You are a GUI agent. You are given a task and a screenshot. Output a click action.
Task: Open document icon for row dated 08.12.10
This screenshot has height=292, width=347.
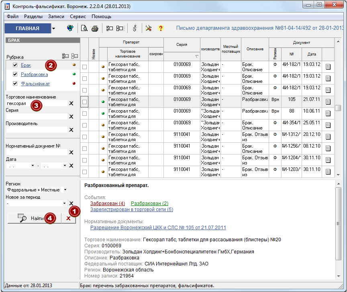click(x=328, y=148)
